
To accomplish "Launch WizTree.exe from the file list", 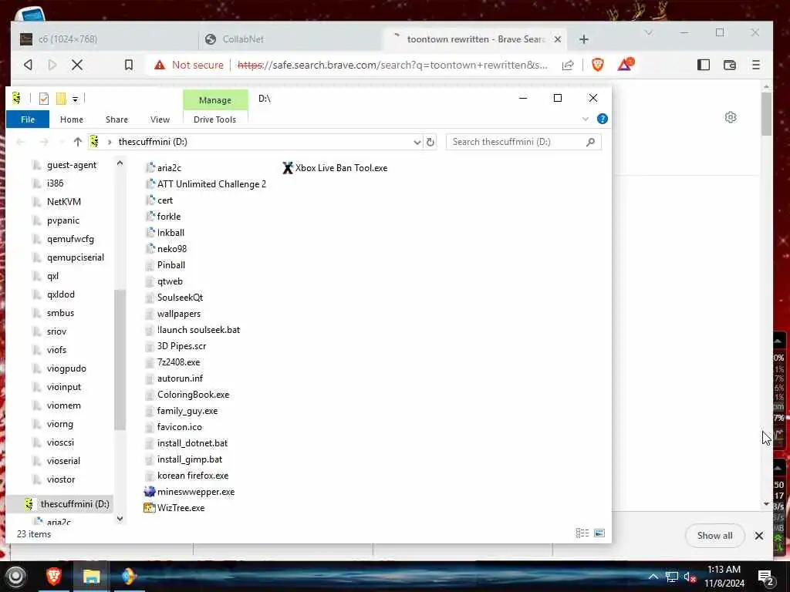I will pyautogui.click(x=174, y=508).
